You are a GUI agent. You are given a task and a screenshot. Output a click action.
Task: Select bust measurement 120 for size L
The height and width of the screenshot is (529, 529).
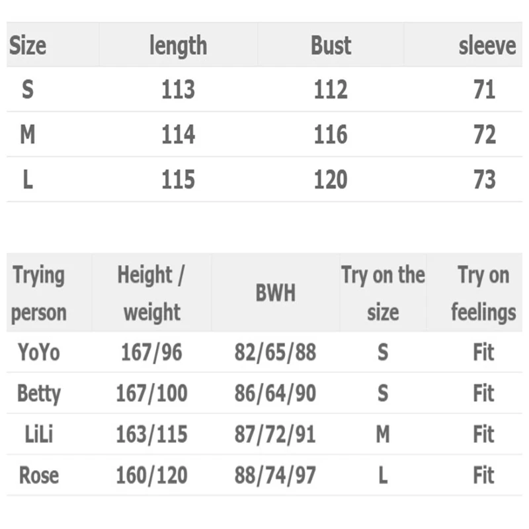tap(331, 179)
